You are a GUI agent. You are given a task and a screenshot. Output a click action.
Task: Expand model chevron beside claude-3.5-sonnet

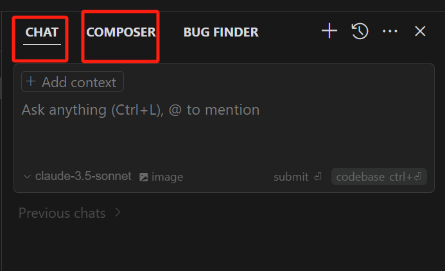point(27,177)
